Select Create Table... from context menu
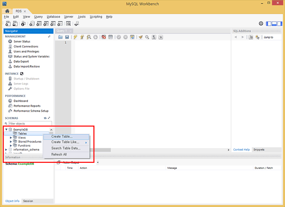Viewport: 285px width, 207px height. tap(62, 137)
